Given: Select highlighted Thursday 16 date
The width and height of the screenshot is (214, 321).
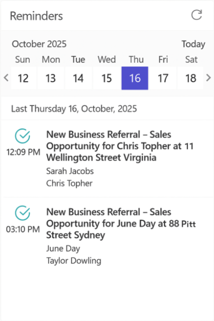Looking at the screenshot, I should (135, 78).
